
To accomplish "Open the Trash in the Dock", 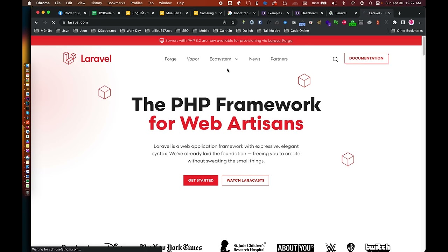I will 28,192.
